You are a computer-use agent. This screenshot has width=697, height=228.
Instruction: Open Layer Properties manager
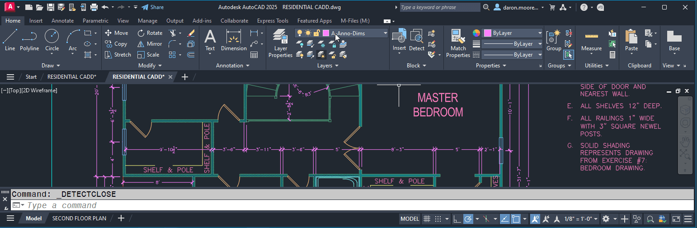pyautogui.click(x=281, y=43)
